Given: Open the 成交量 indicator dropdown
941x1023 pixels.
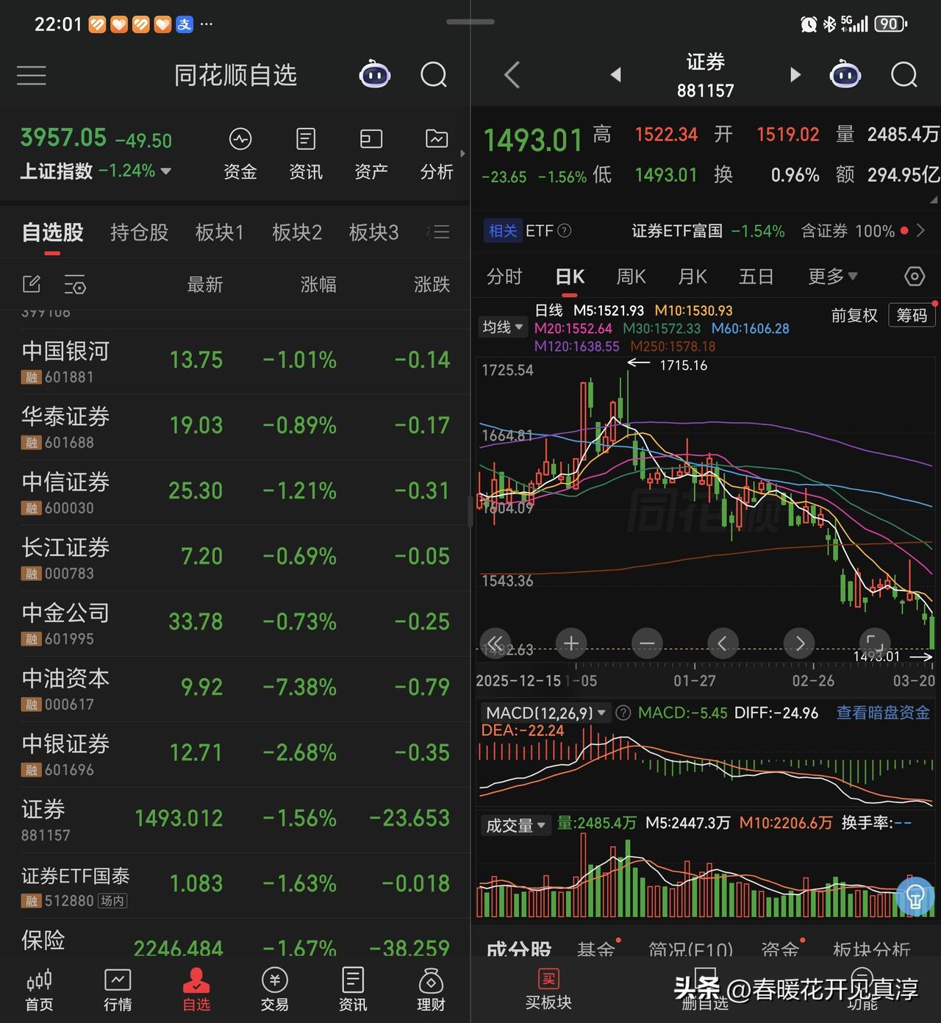Looking at the screenshot, I should point(515,825).
